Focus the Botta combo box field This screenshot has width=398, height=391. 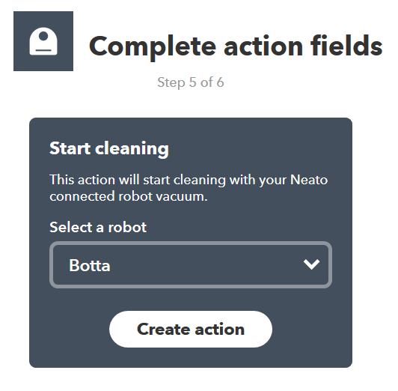[191, 264]
